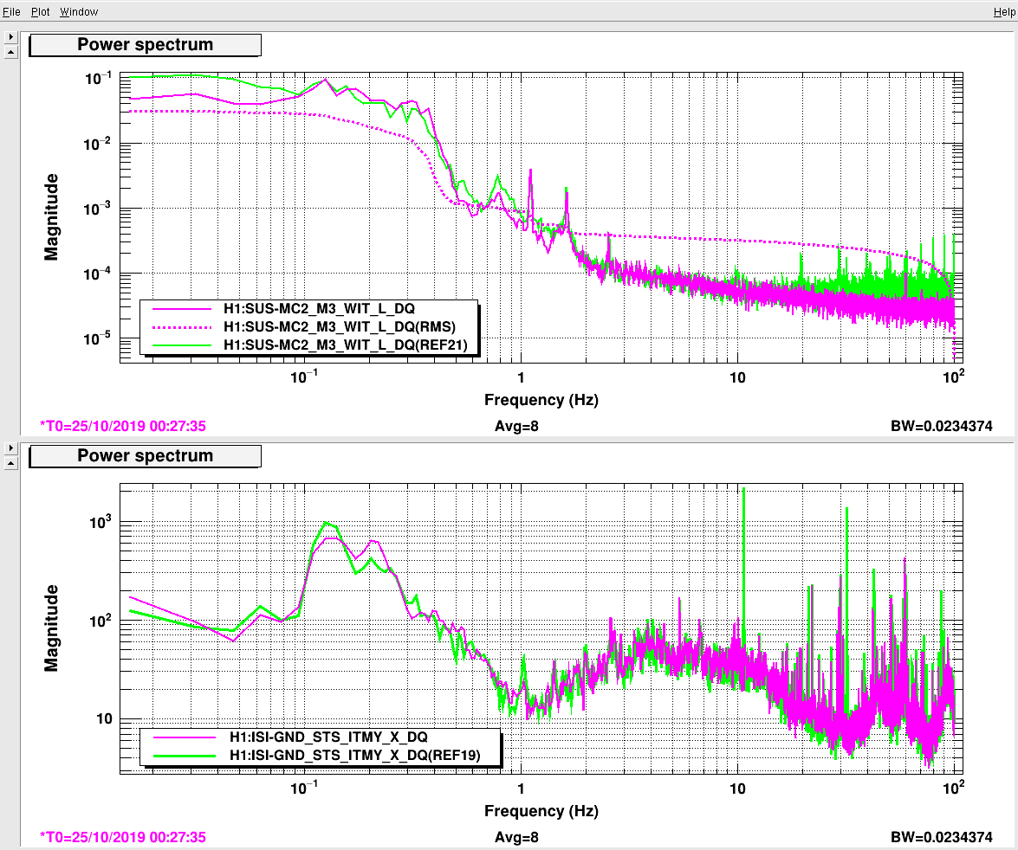The width and height of the screenshot is (1018, 850).
Task: Click green REF21 line swatch in the legend
Action: (x=182, y=345)
